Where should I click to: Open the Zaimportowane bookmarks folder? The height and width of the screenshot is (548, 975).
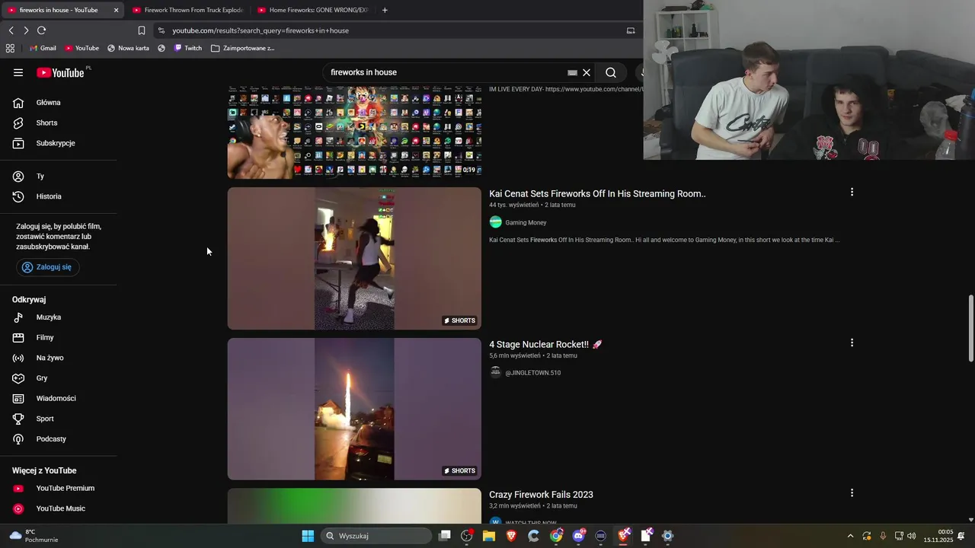click(242, 48)
